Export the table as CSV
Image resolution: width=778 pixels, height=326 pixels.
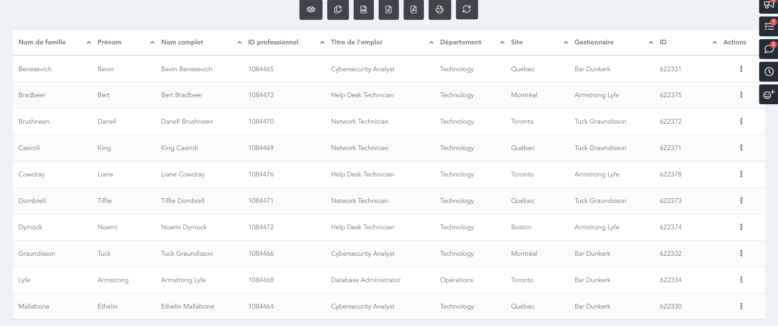point(364,9)
